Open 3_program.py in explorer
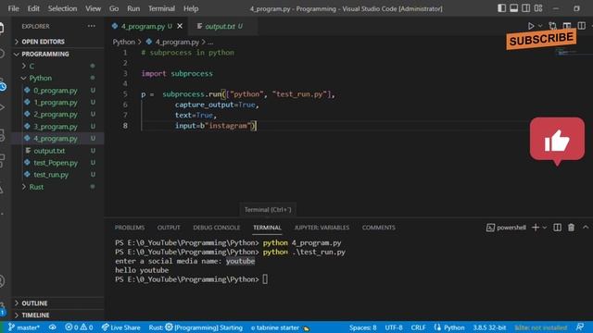This screenshot has width=593, height=333. [x=56, y=127]
